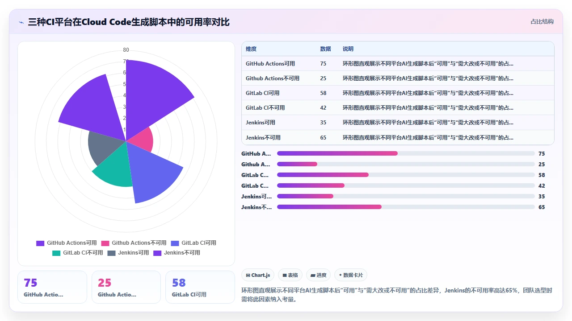Screen dimensions: 572x321
Task: Click the progress bar showing 58
Action: (x=406, y=175)
